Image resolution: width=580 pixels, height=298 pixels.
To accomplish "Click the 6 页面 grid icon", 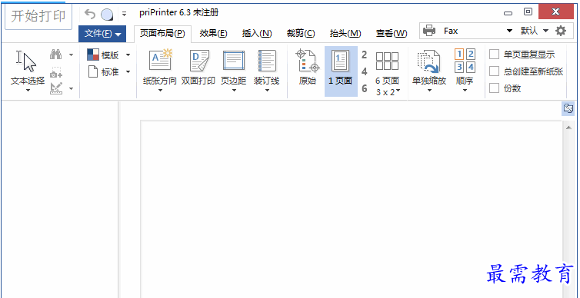I will click(x=387, y=61).
